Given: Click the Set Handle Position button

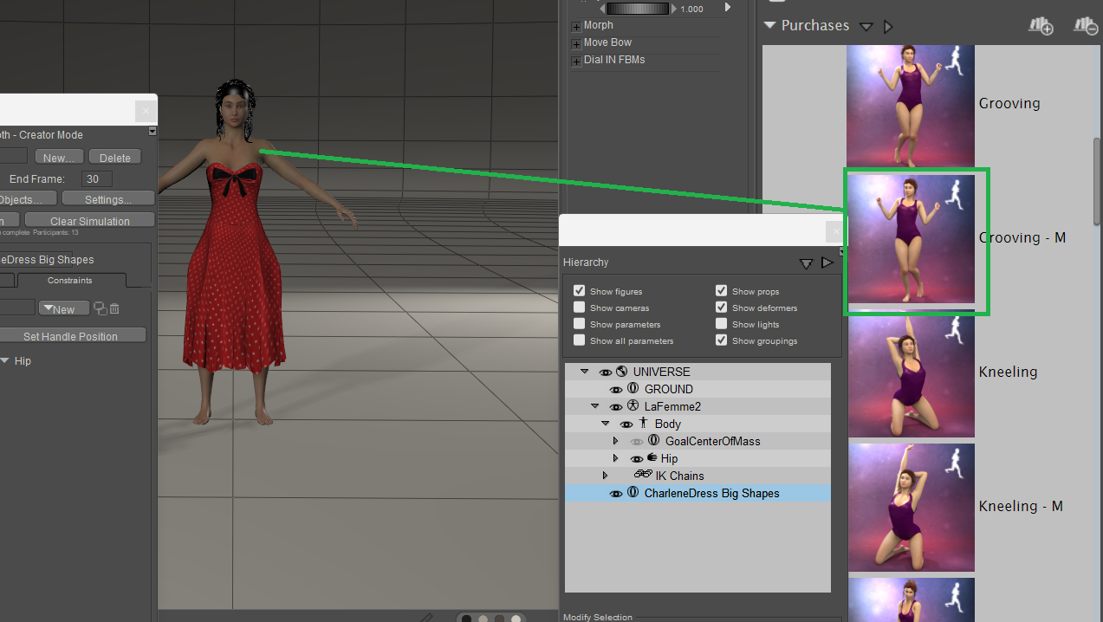Looking at the screenshot, I should coord(70,336).
